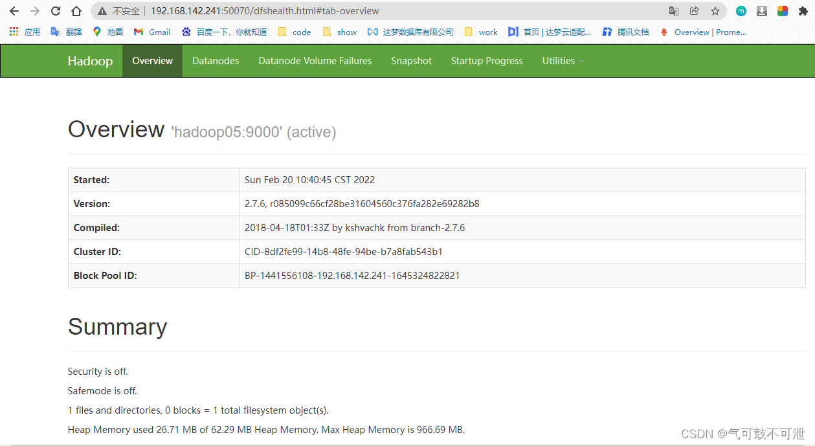Click the Block Pool ID value
Viewport: 815px width, 446px height.
pos(352,276)
